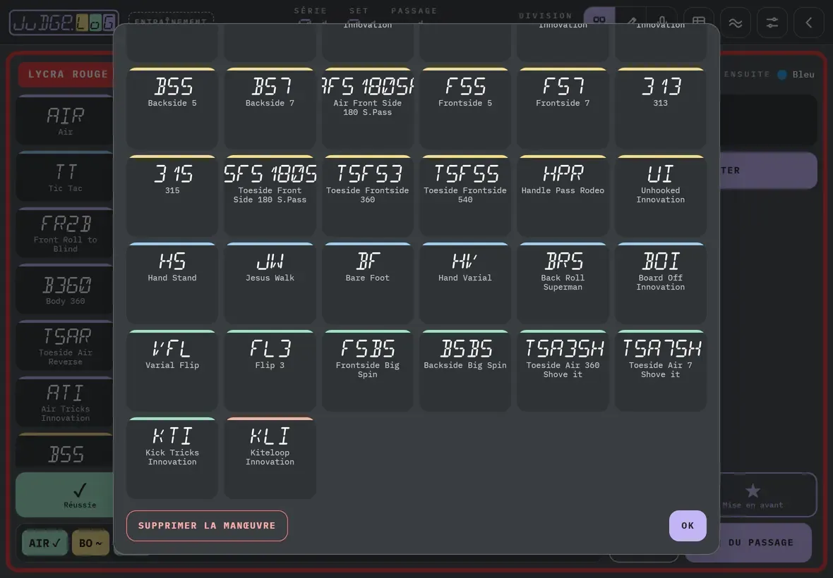Pick Toeside Air 7 Shove it
The height and width of the screenshot is (578, 833).
click(660, 371)
